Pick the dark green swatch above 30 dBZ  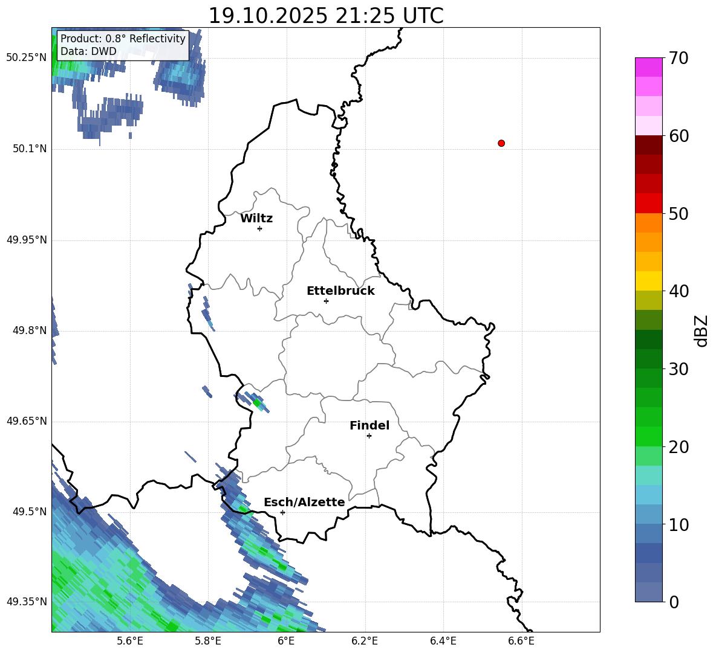(x=648, y=359)
